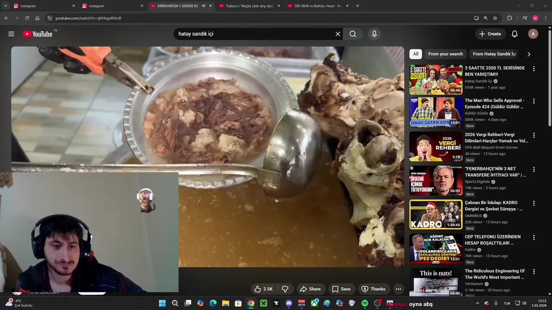
Task: Close the KIRIKHAN'DA 1 GÜNDE tab
Action: click(x=210, y=6)
